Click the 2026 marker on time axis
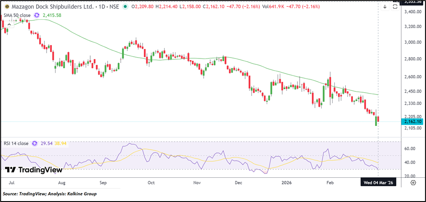426x202 pixels. click(286, 183)
